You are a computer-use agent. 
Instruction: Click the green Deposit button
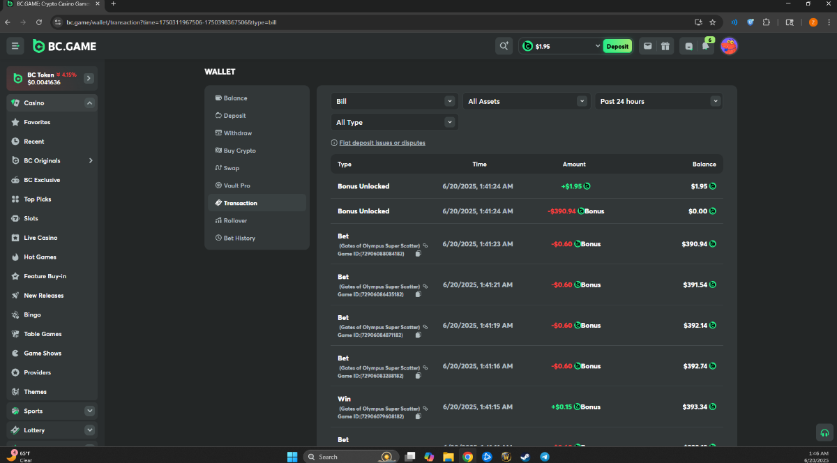click(617, 47)
